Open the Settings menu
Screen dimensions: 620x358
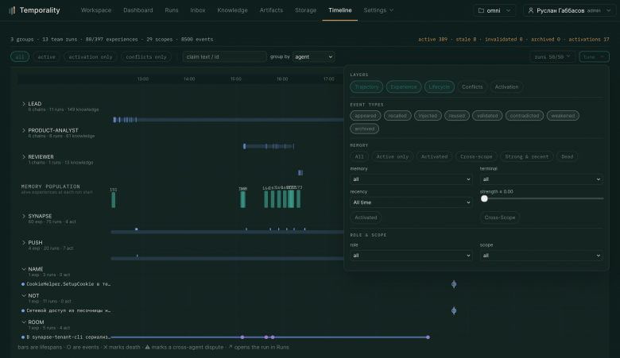[378, 10]
